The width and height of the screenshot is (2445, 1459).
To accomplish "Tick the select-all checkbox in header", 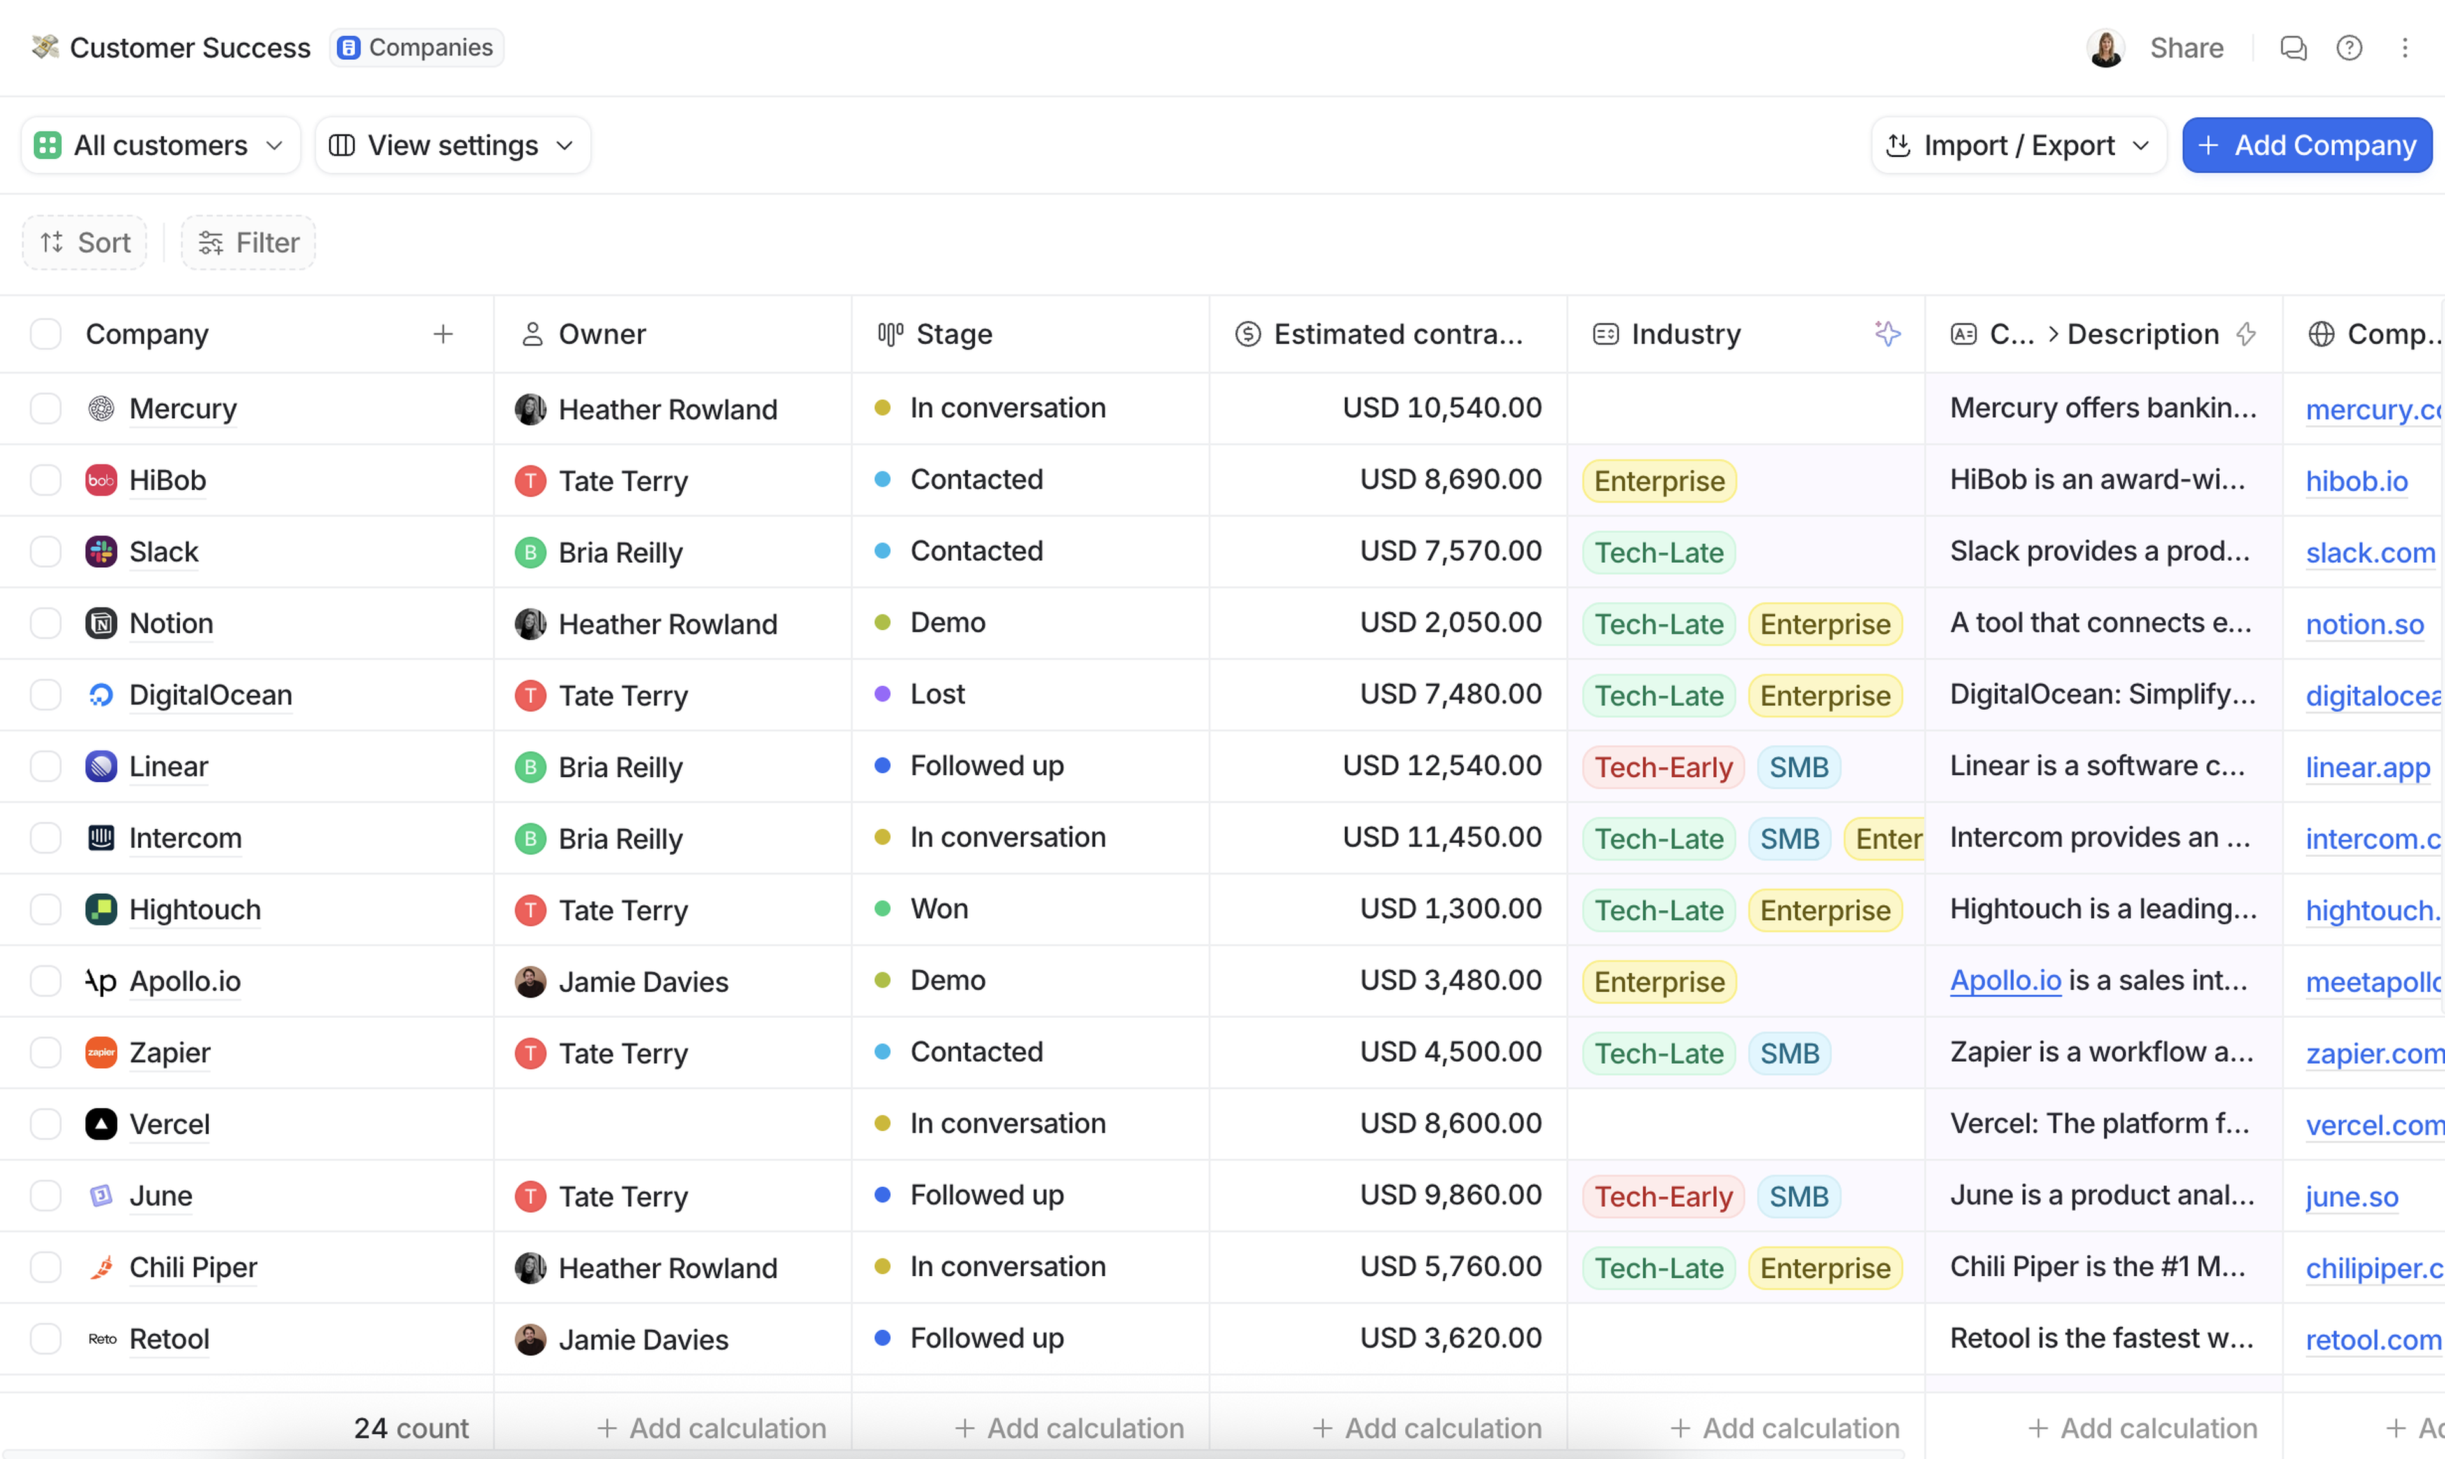I will tap(45, 334).
